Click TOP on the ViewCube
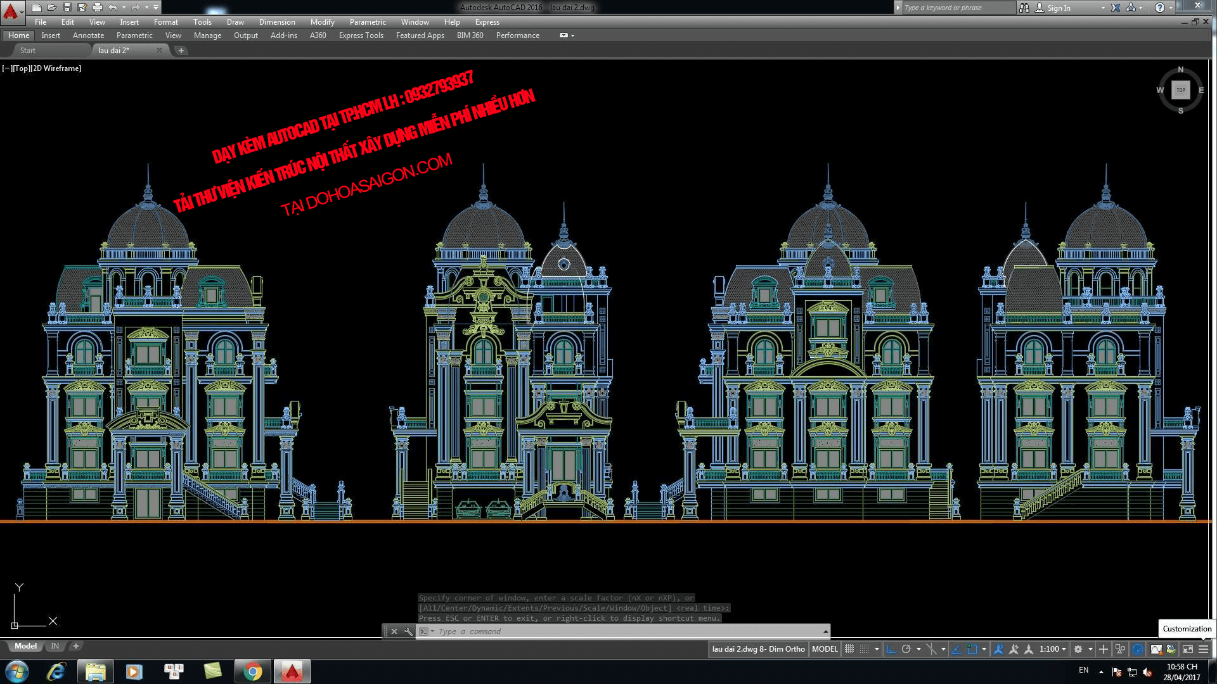Image resolution: width=1217 pixels, height=684 pixels. pos(1180,91)
